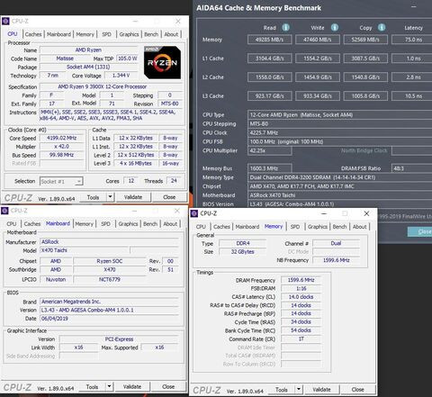Select the About tab in the Memory window
This screenshot has height=397, width=432.
point(360,227)
